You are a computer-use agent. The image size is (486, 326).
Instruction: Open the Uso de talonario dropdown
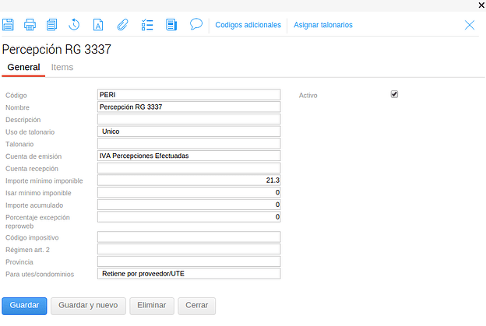pos(188,131)
